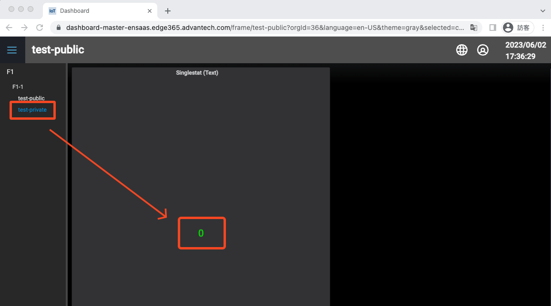Select the test-private dashboard link

click(x=32, y=110)
